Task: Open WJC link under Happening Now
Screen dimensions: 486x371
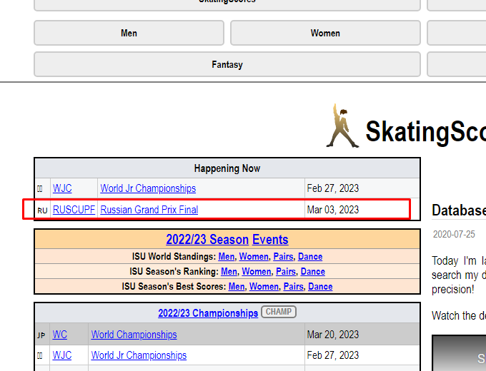Action: [62, 188]
